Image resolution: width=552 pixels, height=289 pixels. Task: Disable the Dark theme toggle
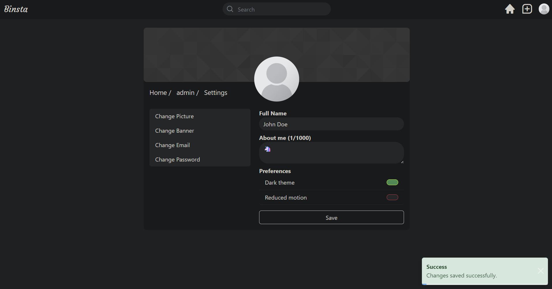click(x=392, y=182)
